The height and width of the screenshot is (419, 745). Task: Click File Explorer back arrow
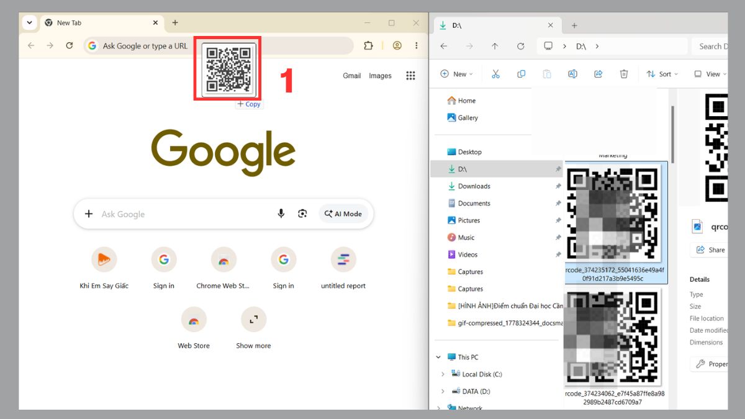(x=443, y=46)
